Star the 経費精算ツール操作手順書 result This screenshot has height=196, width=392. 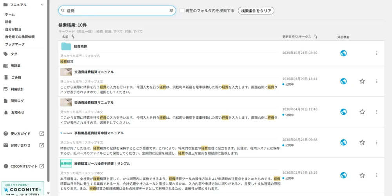(362, 175)
